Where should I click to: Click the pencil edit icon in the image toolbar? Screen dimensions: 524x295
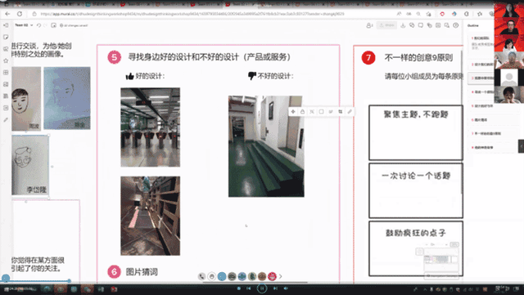coord(350,112)
